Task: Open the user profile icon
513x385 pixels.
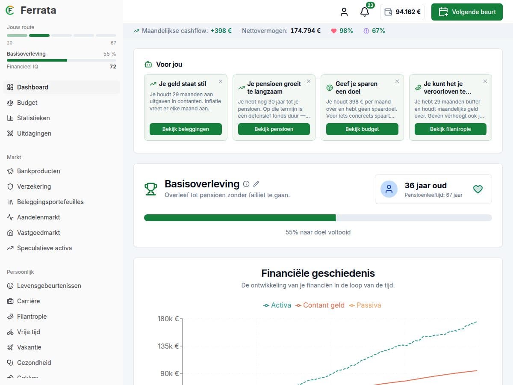Action: pyautogui.click(x=344, y=12)
